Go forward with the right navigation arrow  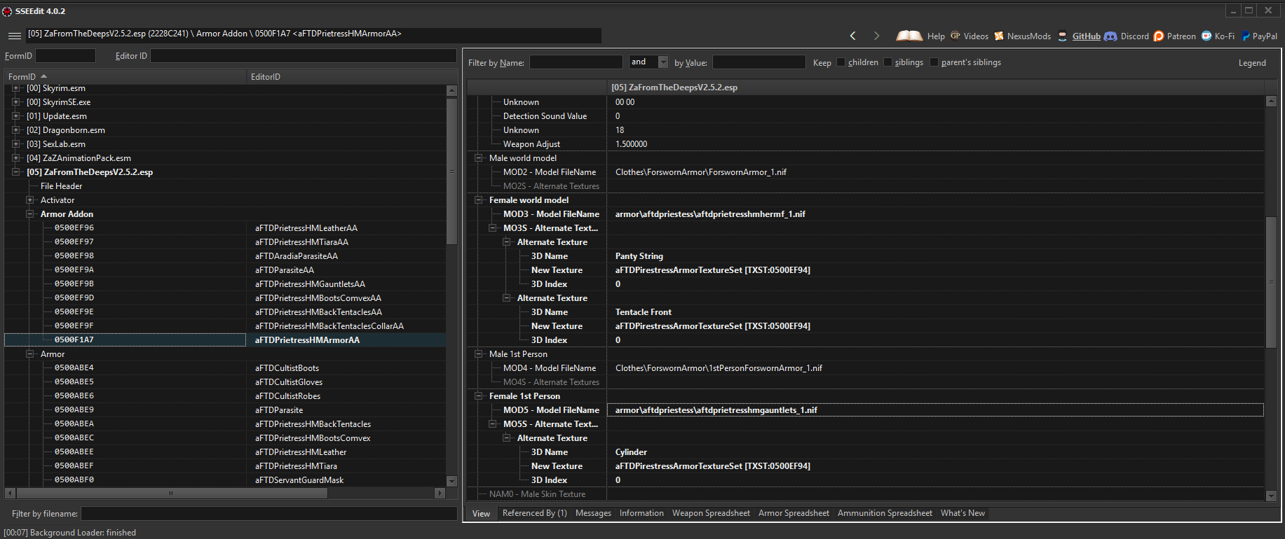click(x=876, y=36)
